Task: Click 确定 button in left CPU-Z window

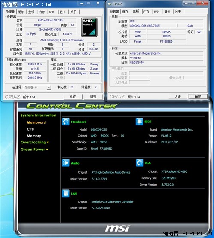Action: [93, 97]
